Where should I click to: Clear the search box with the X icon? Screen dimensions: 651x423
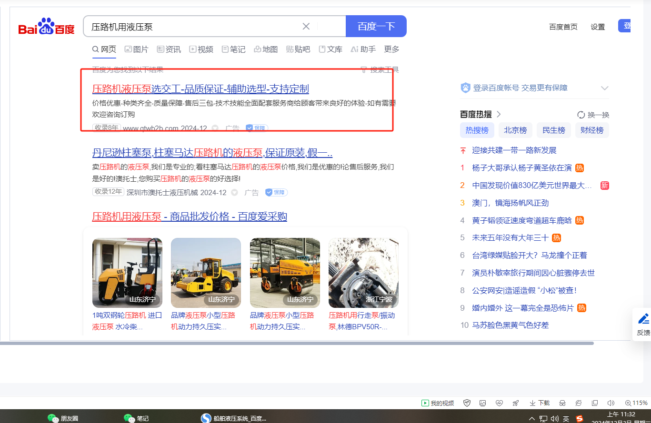306,26
